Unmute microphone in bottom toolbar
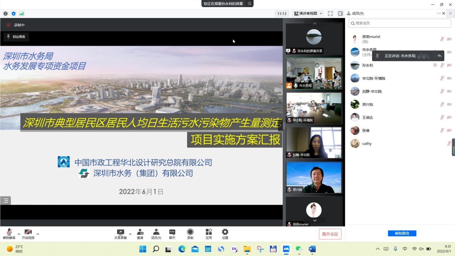This screenshot has width=455, height=256. (9, 234)
